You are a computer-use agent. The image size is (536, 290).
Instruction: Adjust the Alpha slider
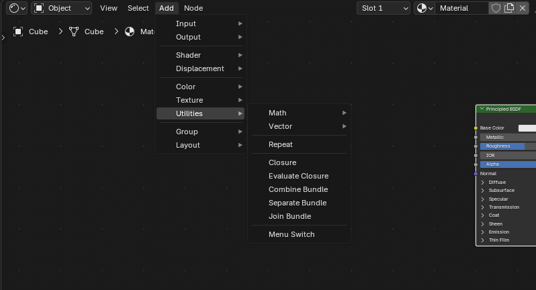pos(508,164)
